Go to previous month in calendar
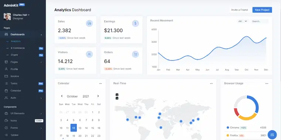The width and height of the screenshot is (281, 140). (x=62, y=96)
